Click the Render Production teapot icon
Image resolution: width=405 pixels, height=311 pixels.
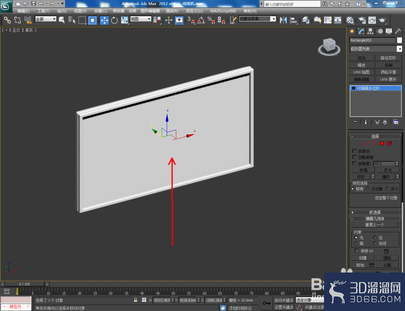(x=382, y=20)
